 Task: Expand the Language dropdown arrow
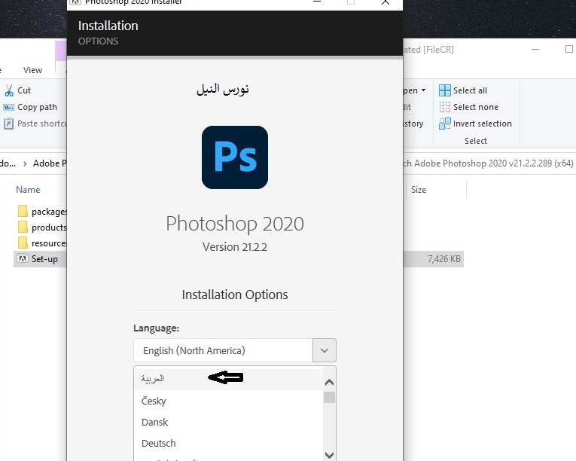325,350
